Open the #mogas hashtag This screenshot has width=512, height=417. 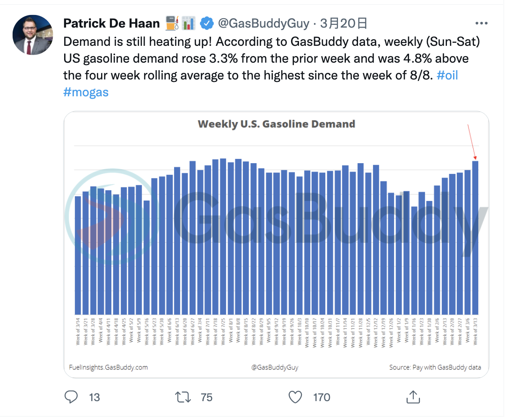click(x=86, y=92)
